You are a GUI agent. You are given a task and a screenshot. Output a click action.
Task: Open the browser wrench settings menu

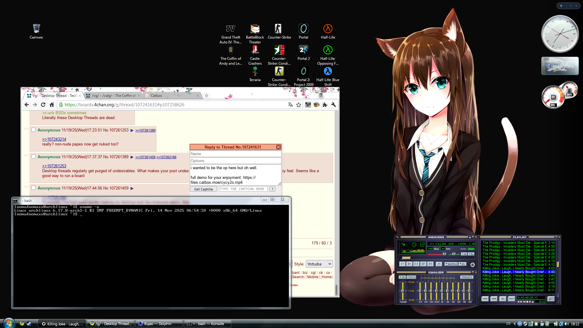[333, 105]
